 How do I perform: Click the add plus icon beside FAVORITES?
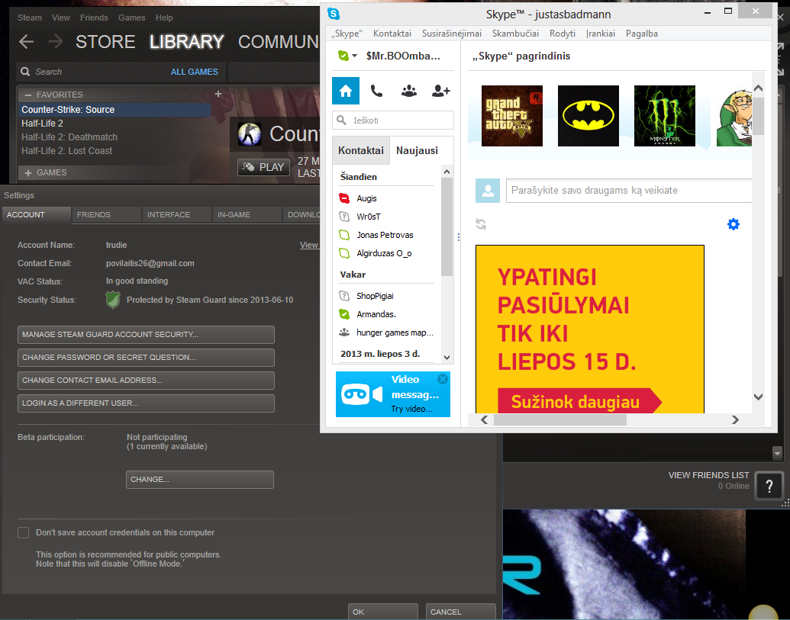pyautogui.click(x=218, y=94)
